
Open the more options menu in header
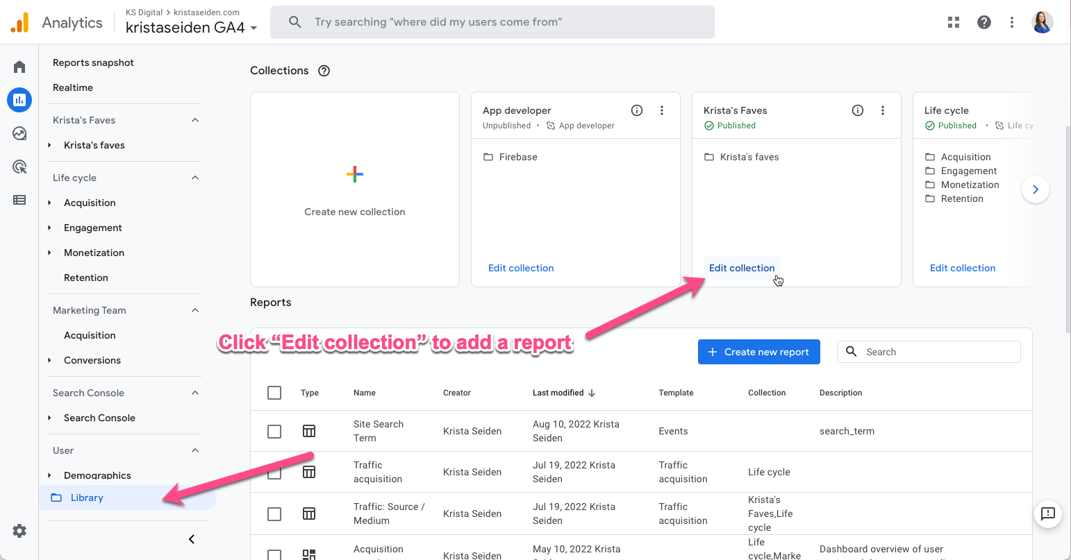point(1012,22)
